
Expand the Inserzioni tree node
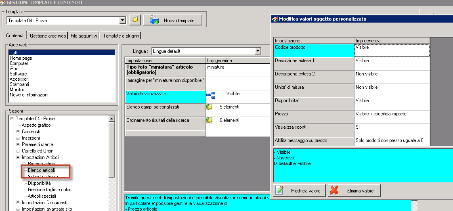click(x=18, y=138)
